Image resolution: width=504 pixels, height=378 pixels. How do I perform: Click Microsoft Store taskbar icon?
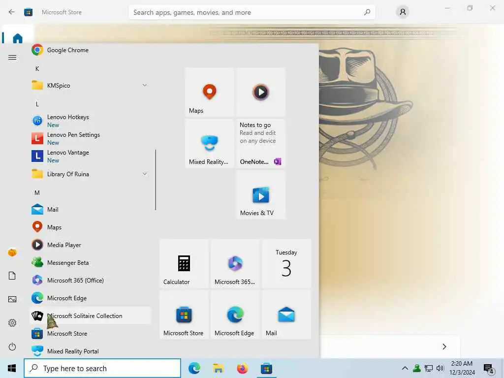click(x=266, y=368)
